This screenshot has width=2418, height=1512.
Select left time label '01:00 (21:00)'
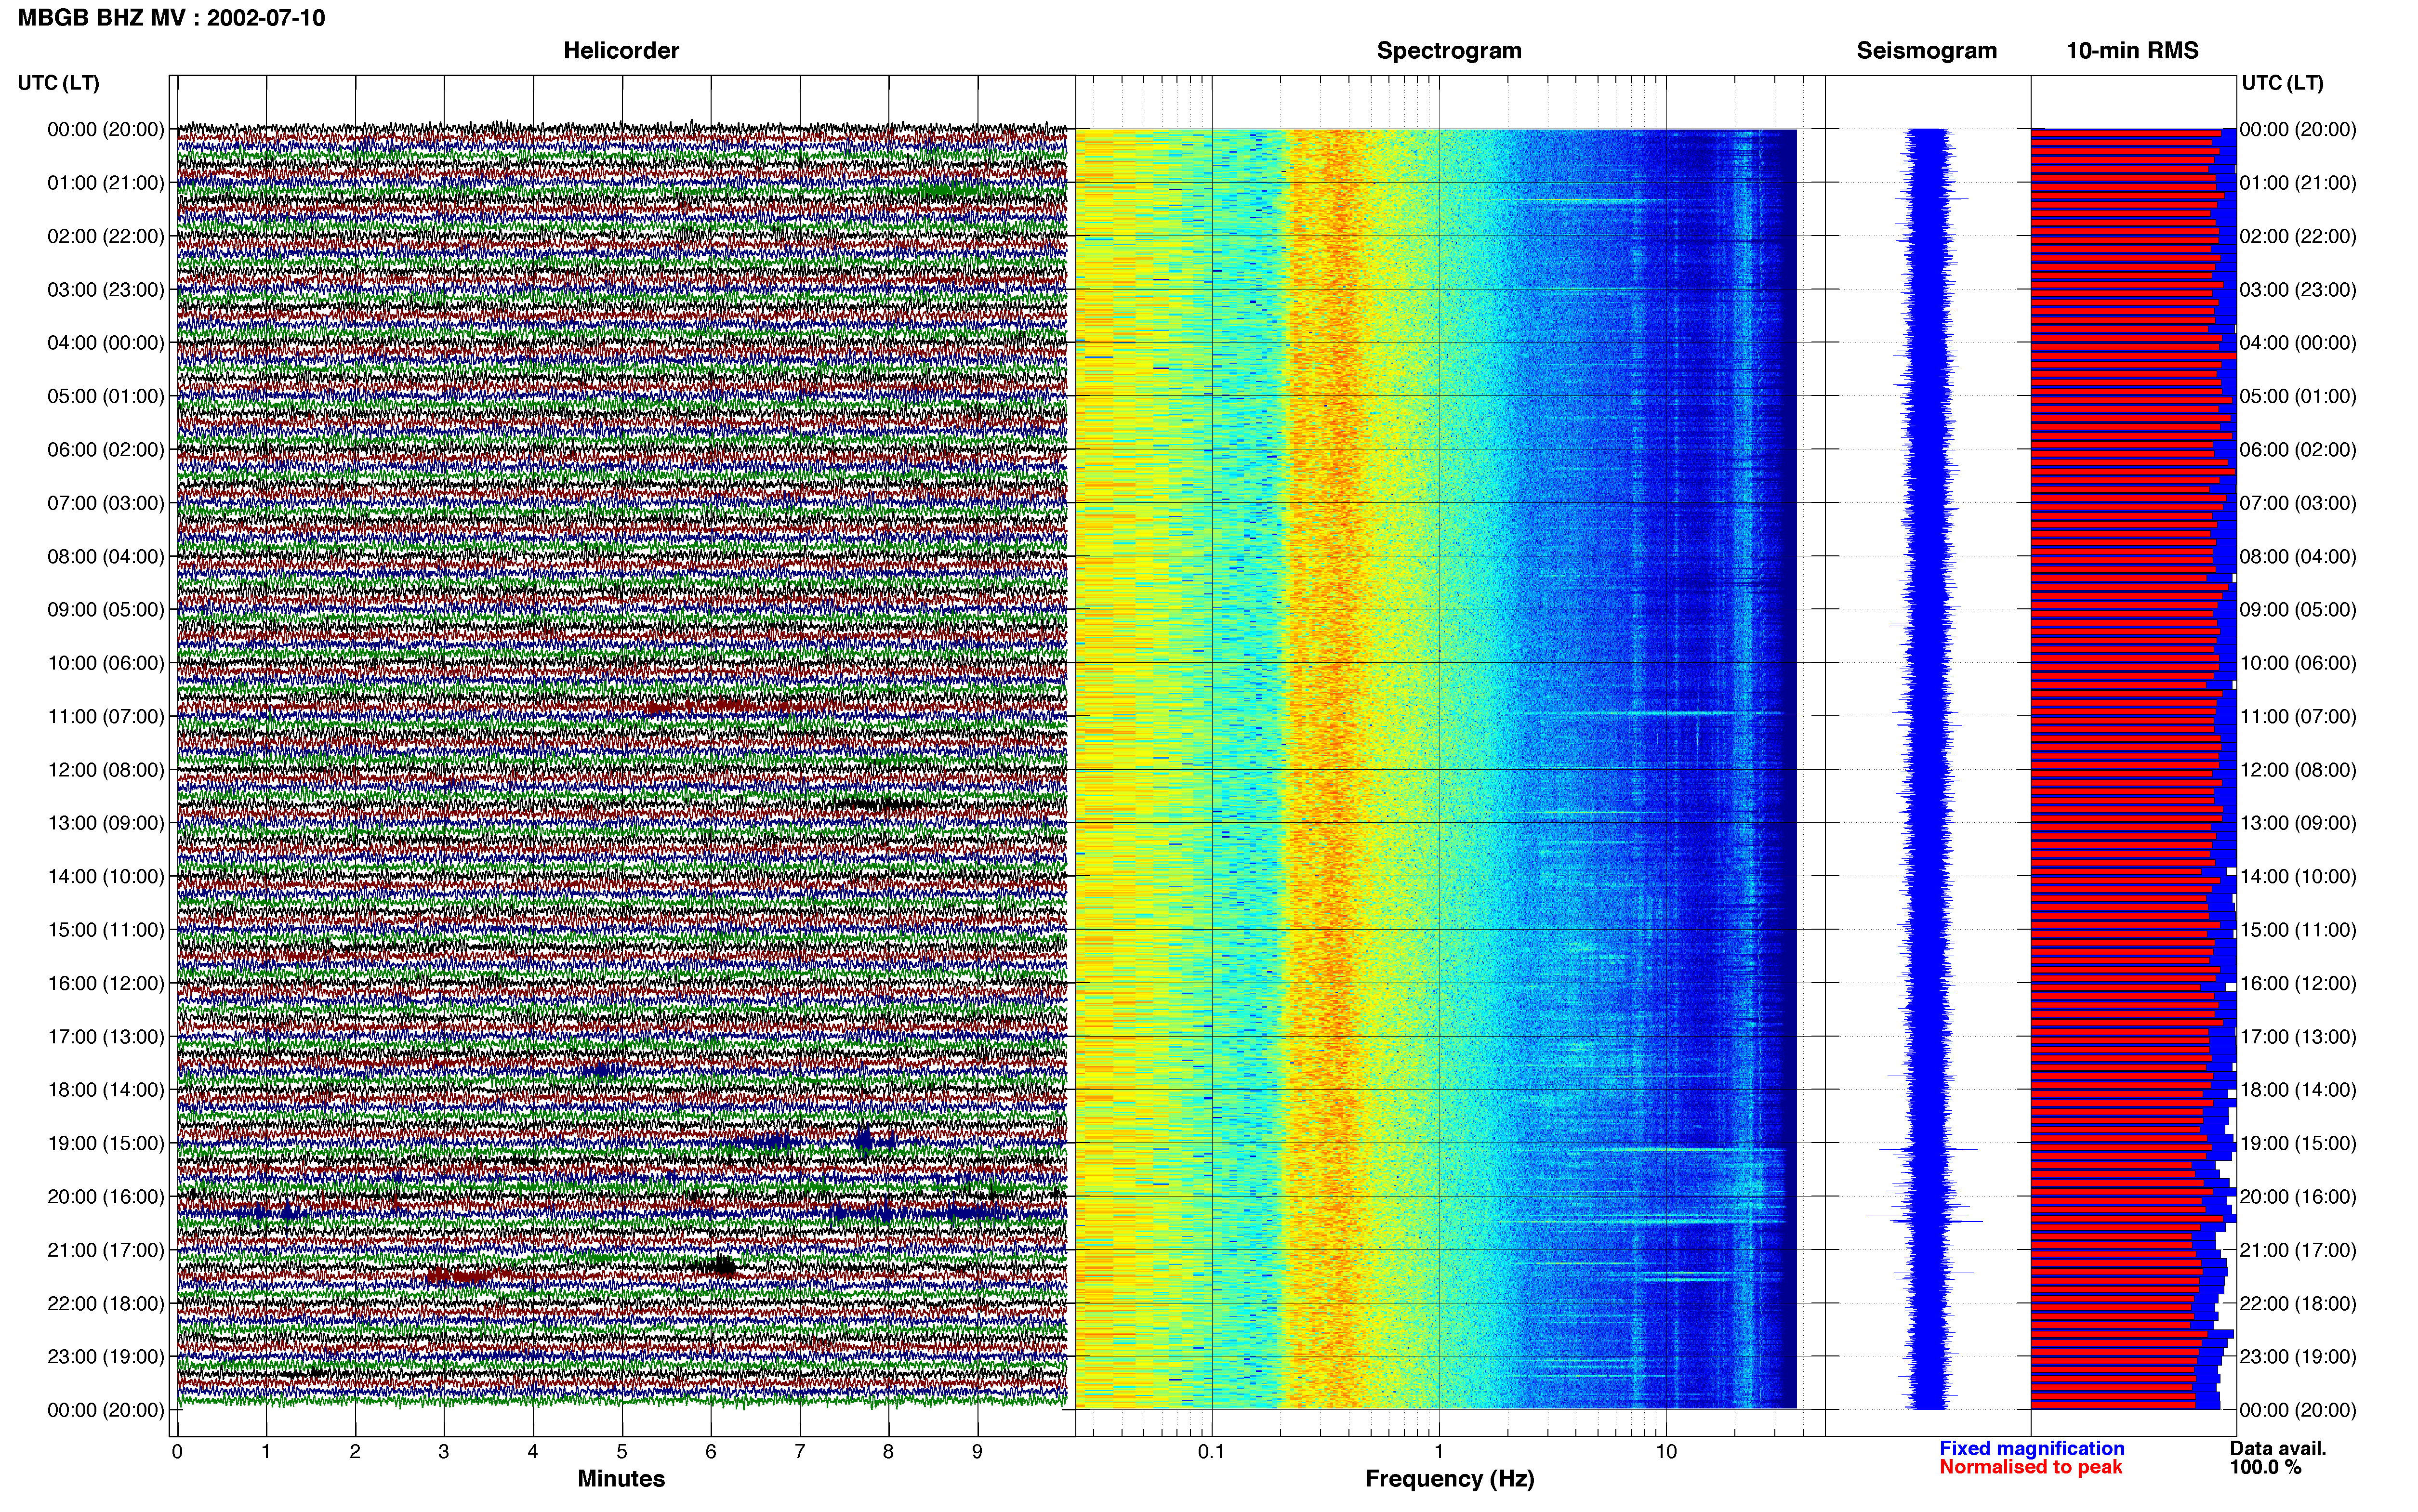click(x=106, y=183)
